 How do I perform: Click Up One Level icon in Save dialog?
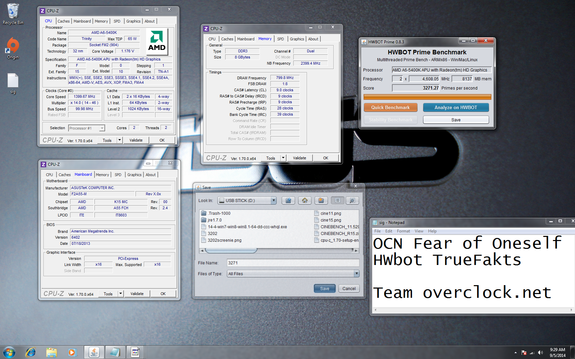click(288, 201)
